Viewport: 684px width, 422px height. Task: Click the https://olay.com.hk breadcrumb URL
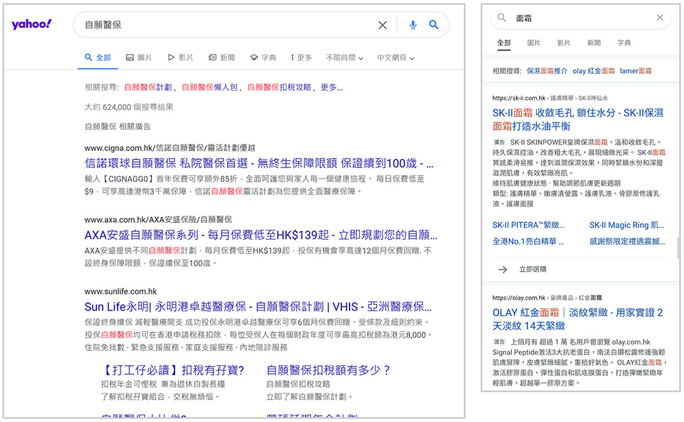[518, 298]
